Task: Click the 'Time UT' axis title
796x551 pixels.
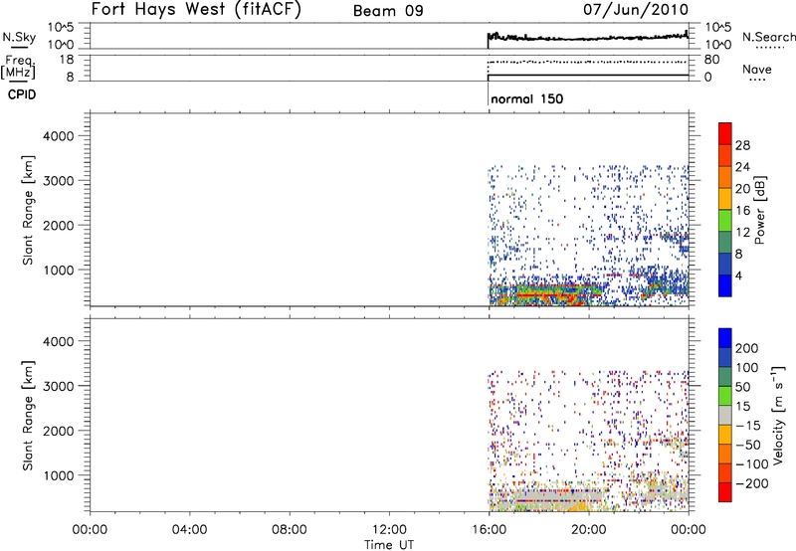Action: click(389, 545)
